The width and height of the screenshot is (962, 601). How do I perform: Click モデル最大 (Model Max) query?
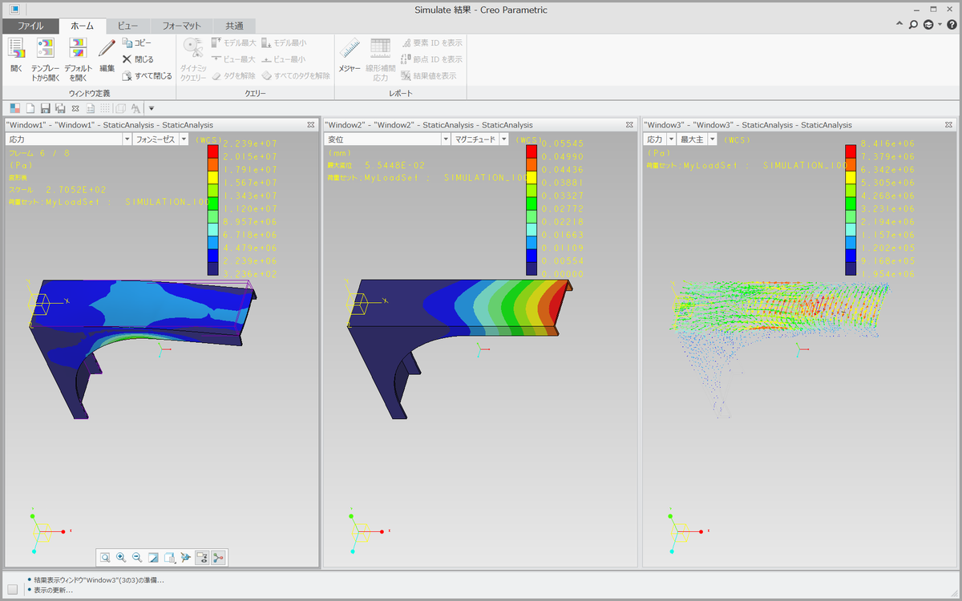click(233, 42)
